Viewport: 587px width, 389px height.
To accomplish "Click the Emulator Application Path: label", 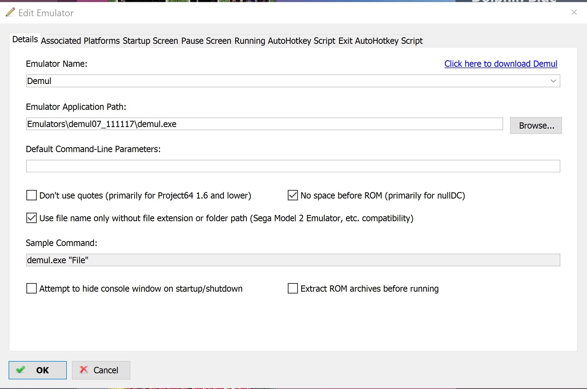I will tap(76, 107).
